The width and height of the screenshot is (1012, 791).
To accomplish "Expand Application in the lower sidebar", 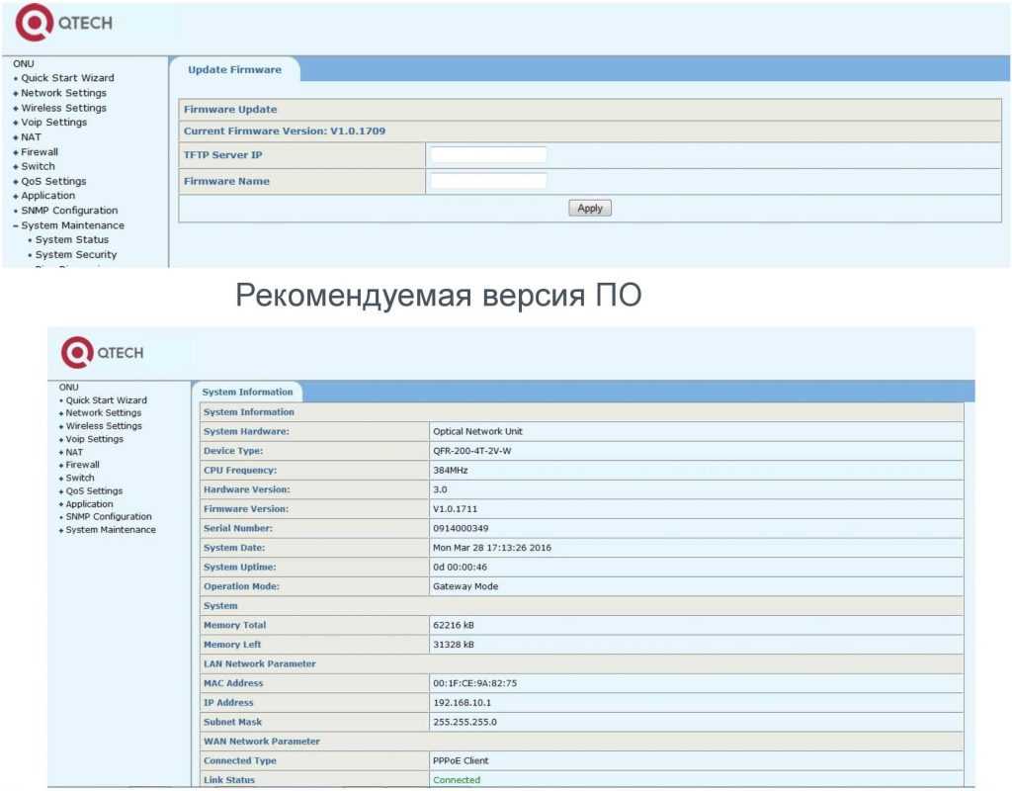I will coord(89,504).
